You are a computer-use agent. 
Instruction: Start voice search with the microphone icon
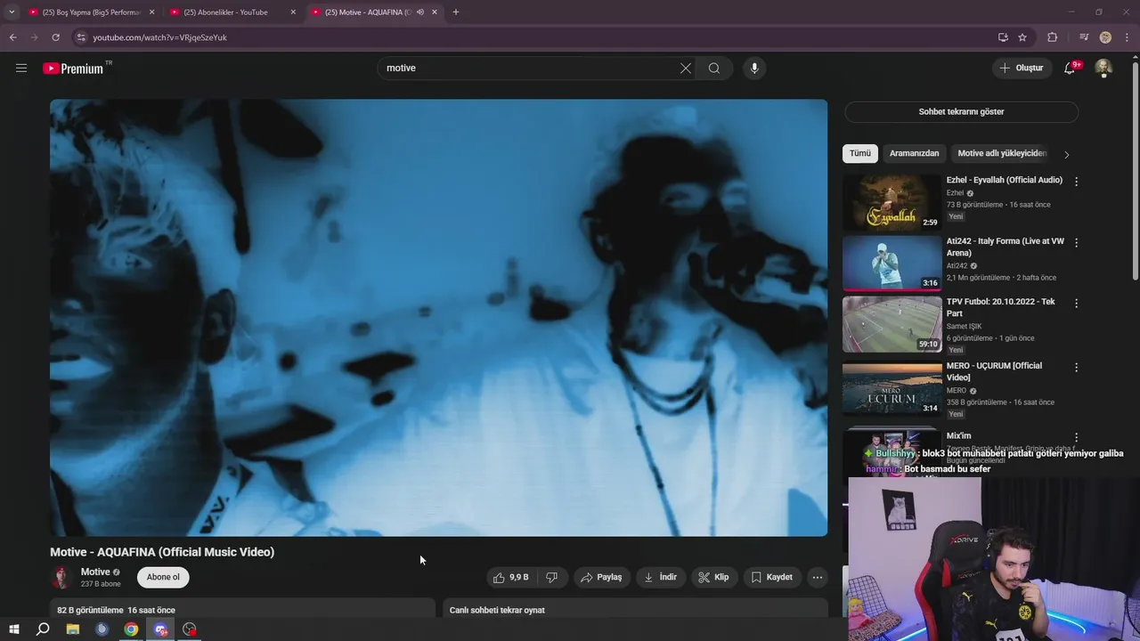[x=754, y=68]
